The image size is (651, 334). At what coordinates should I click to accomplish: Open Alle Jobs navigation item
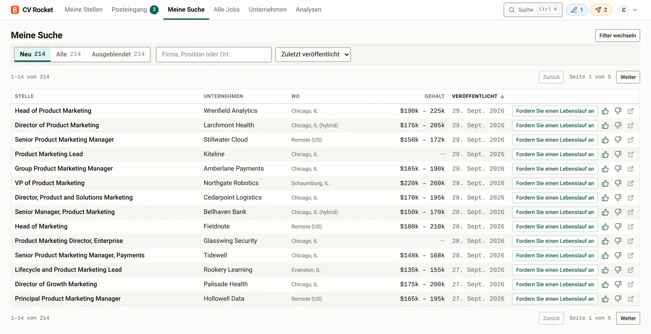(227, 9)
